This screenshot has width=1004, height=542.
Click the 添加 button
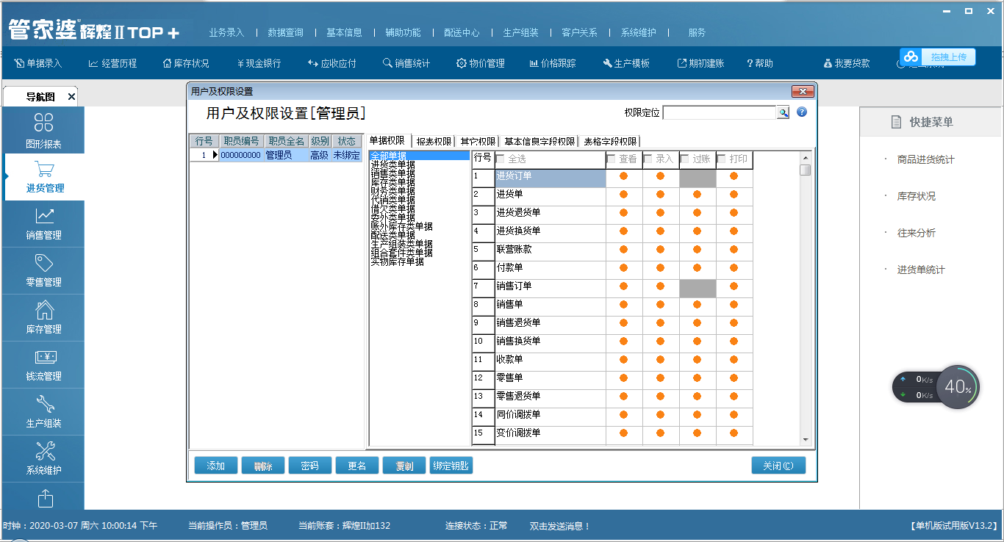(x=215, y=466)
